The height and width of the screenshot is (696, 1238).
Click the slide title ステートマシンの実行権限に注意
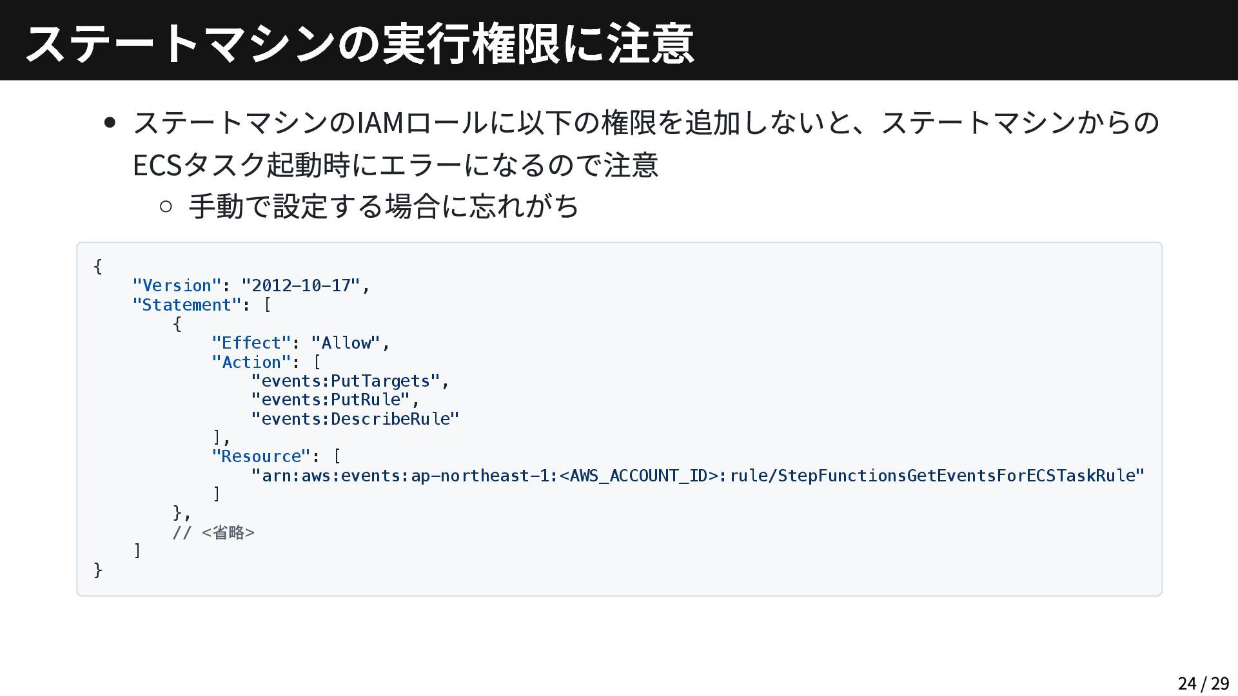pos(359,43)
